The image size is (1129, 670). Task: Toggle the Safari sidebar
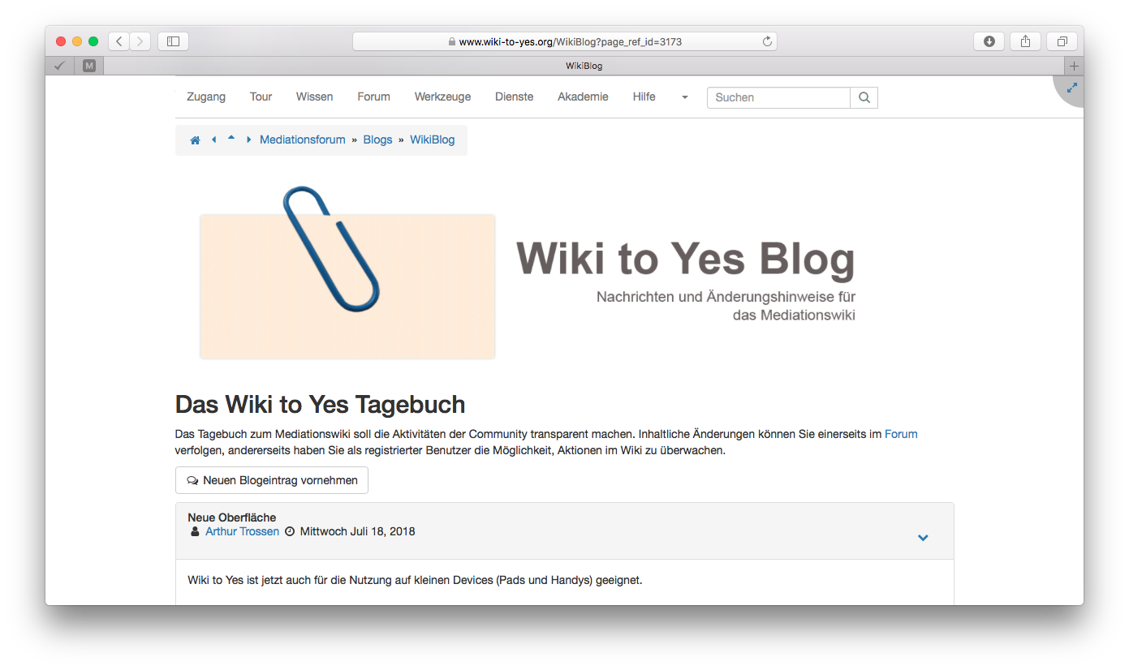pyautogui.click(x=173, y=41)
